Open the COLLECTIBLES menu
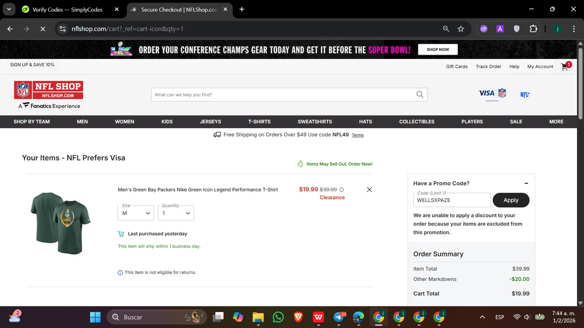 pos(417,122)
